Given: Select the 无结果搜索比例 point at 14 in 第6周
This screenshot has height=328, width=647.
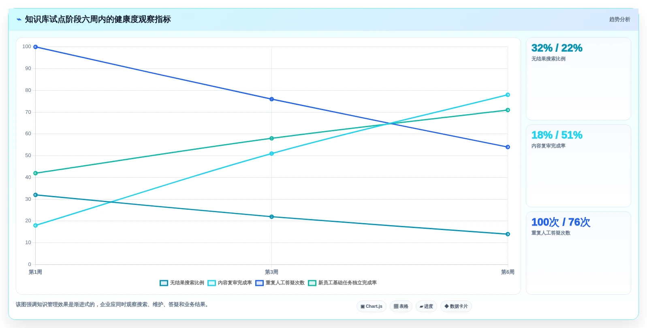Looking at the screenshot, I should pos(508,234).
